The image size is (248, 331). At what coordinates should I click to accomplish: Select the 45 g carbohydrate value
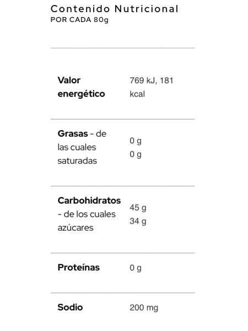pos(138,207)
